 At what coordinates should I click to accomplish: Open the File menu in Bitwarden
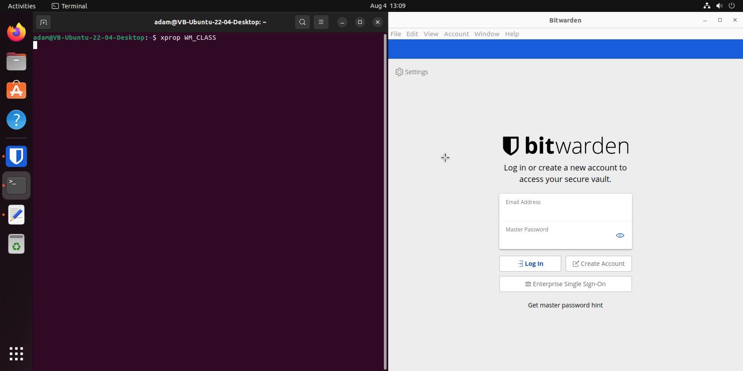396,34
